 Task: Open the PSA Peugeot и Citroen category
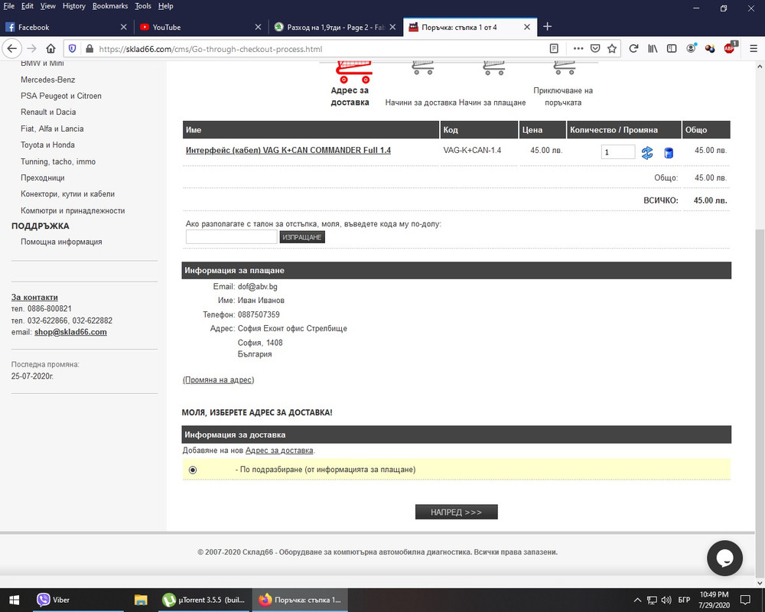[61, 96]
